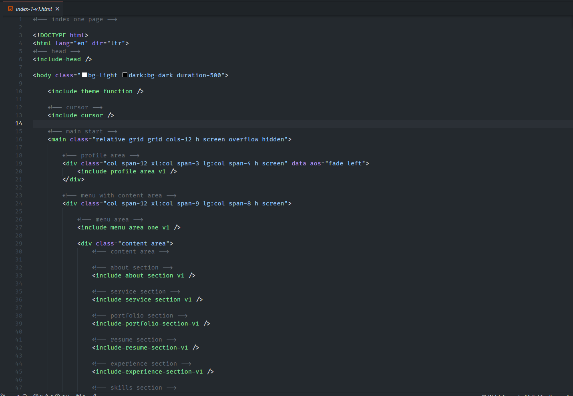Image resolution: width=573 pixels, height=396 pixels.
Task: Click the '<include-service-section-v1 />' tag
Action: pos(147,300)
